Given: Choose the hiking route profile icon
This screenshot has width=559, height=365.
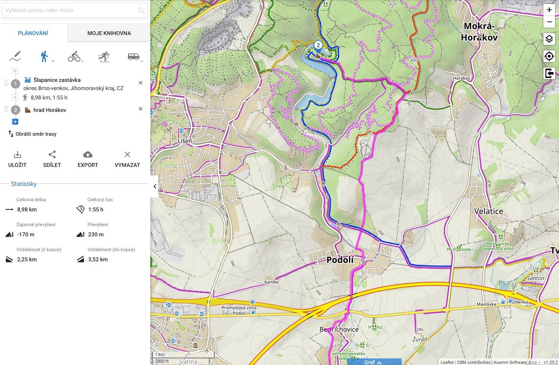Looking at the screenshot, I should pos(45,57).
